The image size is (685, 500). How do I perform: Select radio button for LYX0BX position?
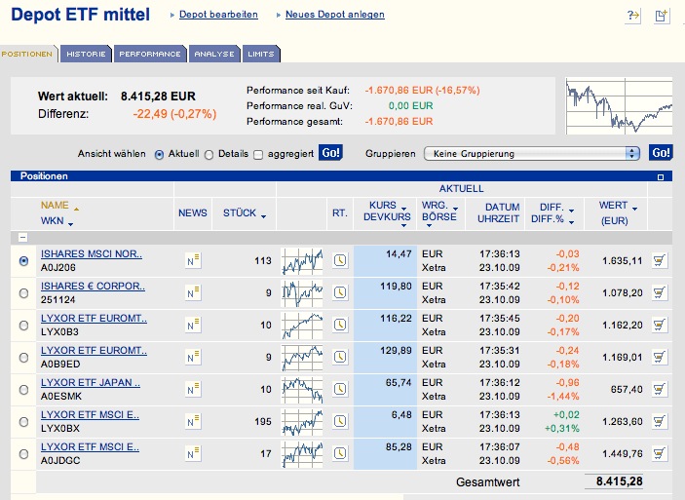pos(24,422)
